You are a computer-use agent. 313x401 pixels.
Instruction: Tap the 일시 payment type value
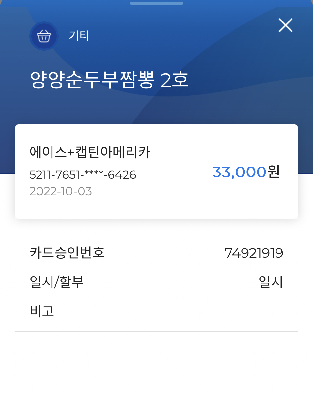click(x=271, y=282)
